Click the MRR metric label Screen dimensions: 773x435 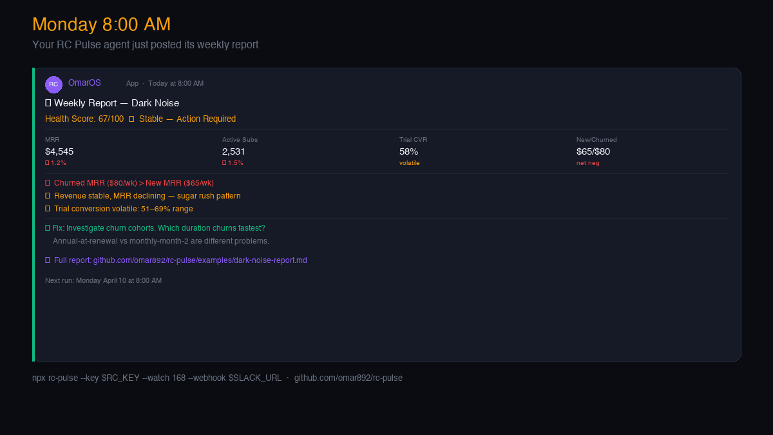click(52, 140)
